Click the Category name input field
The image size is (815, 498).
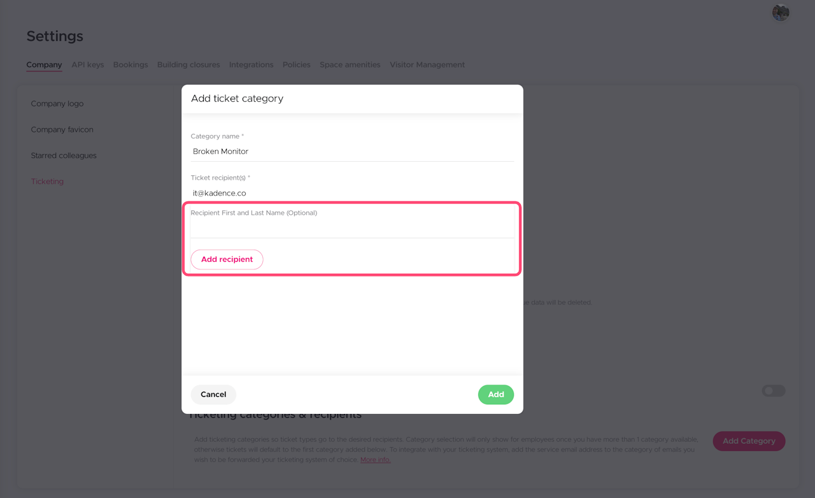pyautogui.click(x=352, y=152)
